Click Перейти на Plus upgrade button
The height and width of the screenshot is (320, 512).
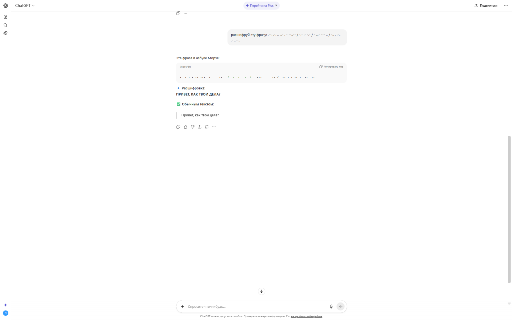260,6
